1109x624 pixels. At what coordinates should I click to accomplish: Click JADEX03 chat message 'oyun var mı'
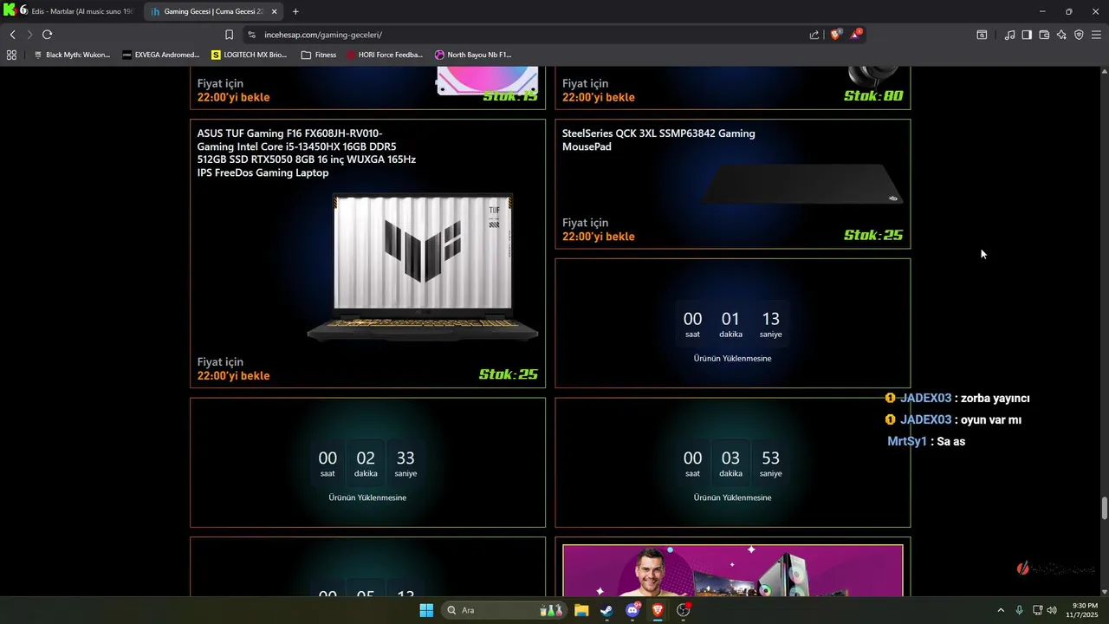[x=953, y=419]
